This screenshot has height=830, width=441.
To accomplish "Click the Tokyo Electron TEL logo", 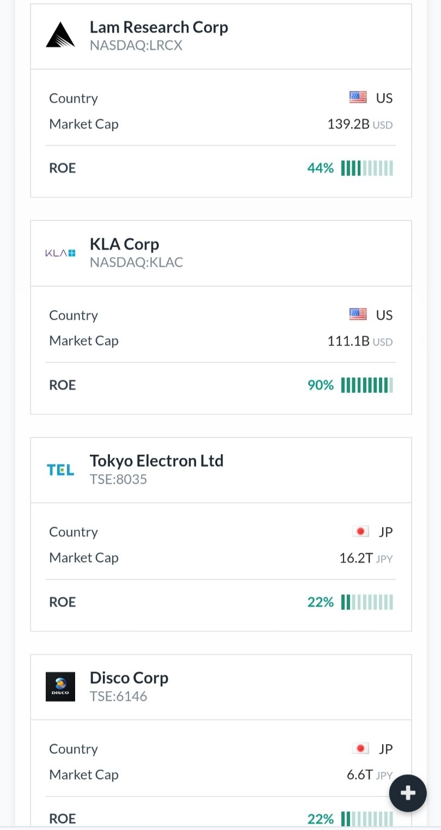I will pos(60,470).
